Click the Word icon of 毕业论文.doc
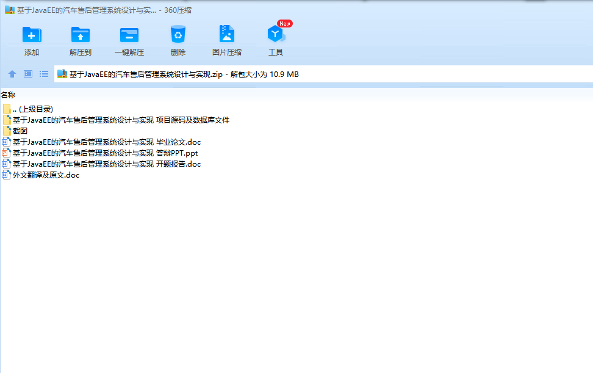 6,142
